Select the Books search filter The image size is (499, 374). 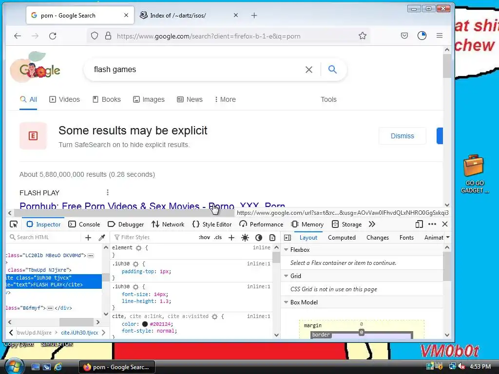pos(107,99)
